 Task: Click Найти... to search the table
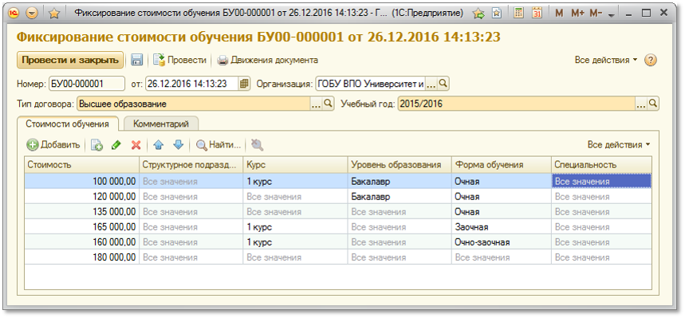(x=218, y=145)
